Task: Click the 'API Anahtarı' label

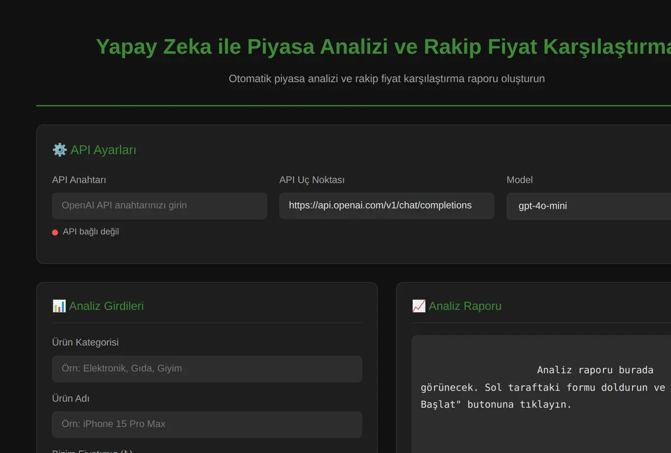Action: (79, 180)
